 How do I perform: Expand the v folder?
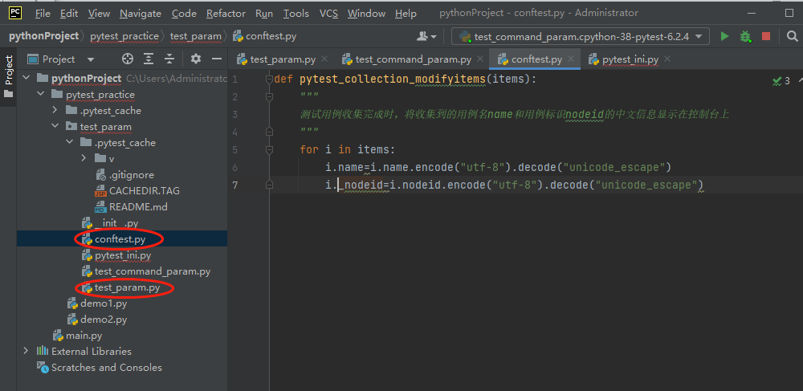click(x=84, y=159)
